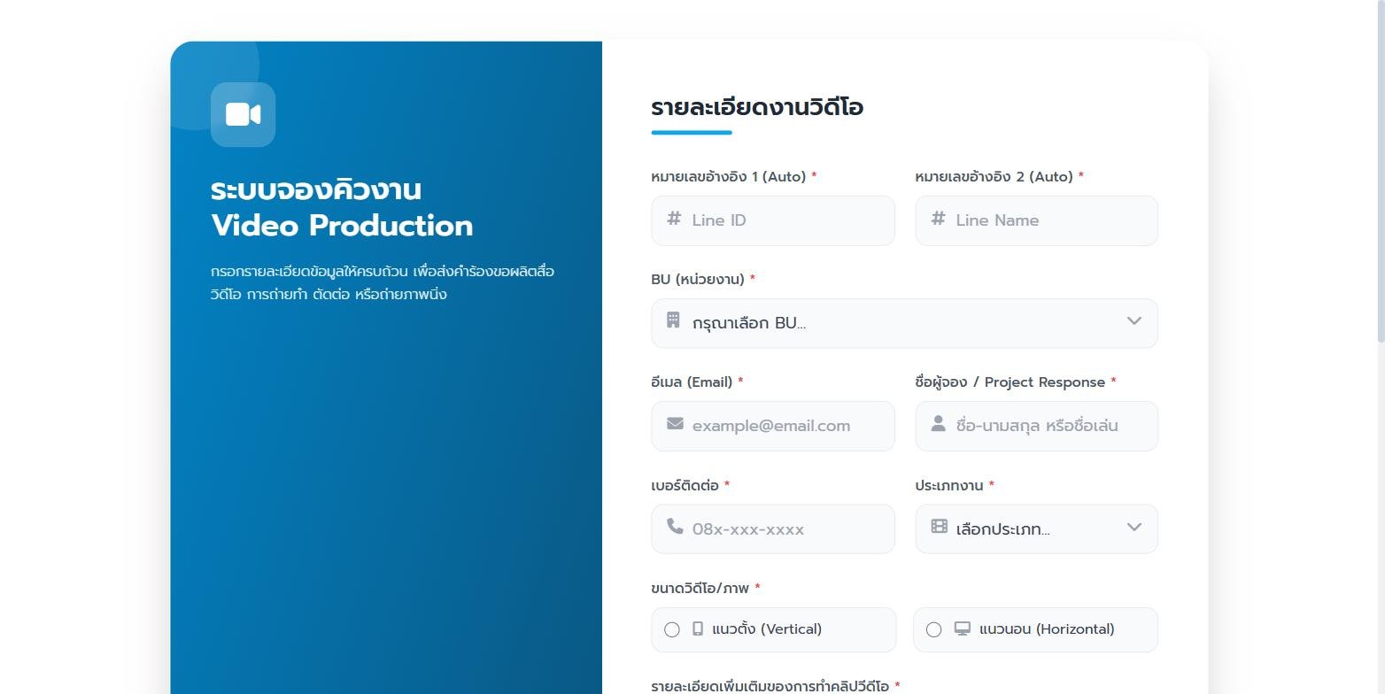
Task: Focus the example@email.com input field
Action: [x=773, y=426]
